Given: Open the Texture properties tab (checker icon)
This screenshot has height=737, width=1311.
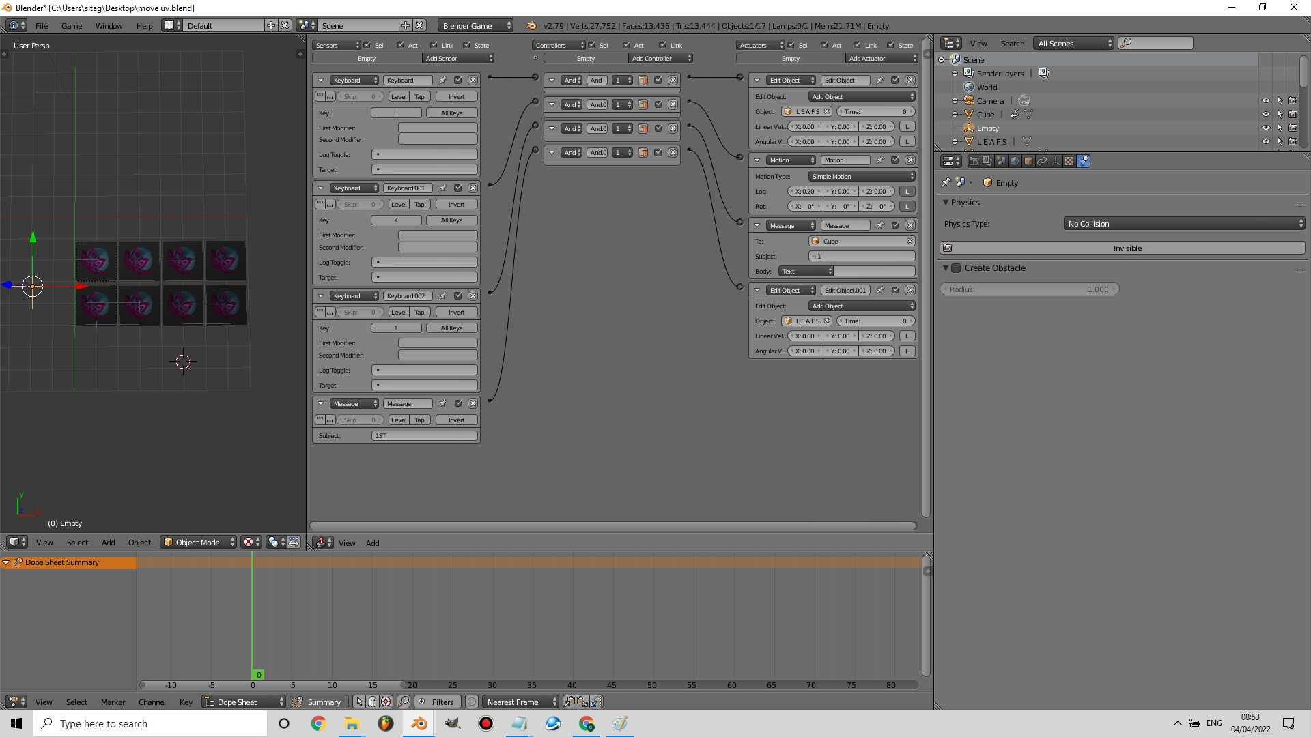Looking at the screenshot, I should [1069, 161].
